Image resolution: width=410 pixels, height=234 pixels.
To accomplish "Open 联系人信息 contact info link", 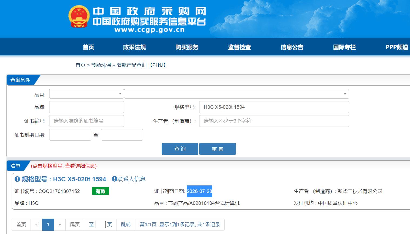I will click(x=131, y=179).
